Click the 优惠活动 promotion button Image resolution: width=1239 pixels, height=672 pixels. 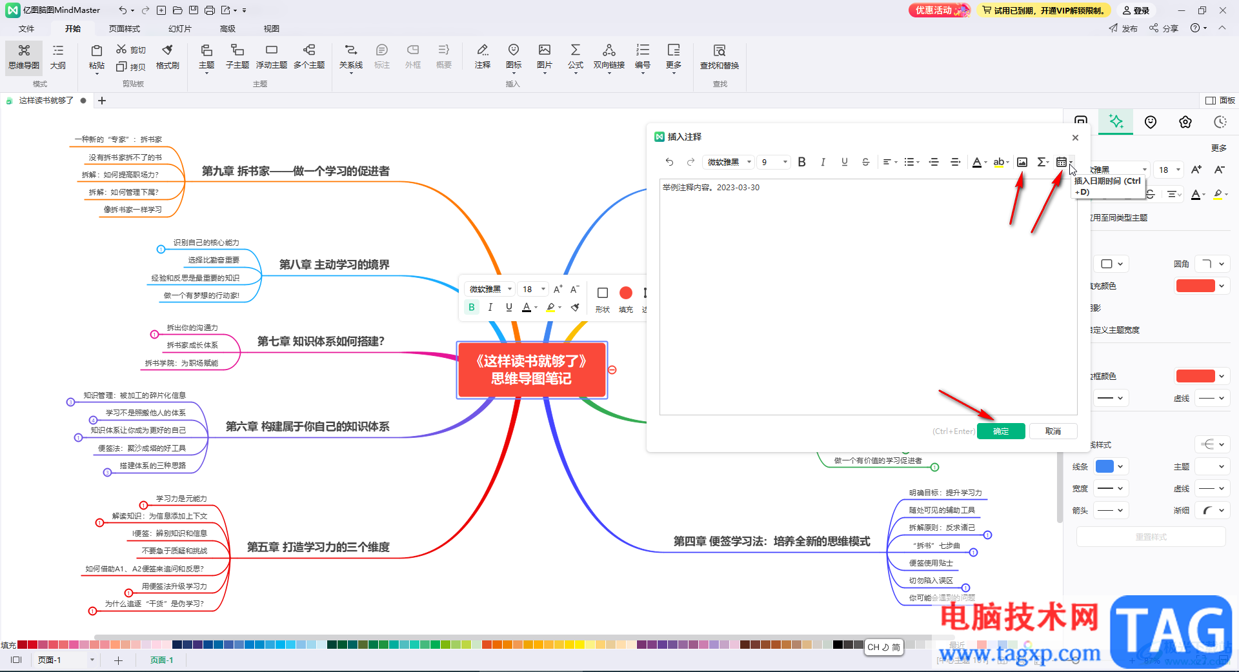coord(939,10)
